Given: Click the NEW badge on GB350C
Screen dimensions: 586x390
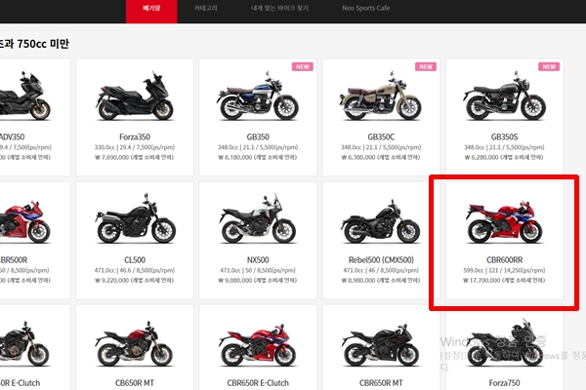Looking at the screenshot, I should [425, 67].
